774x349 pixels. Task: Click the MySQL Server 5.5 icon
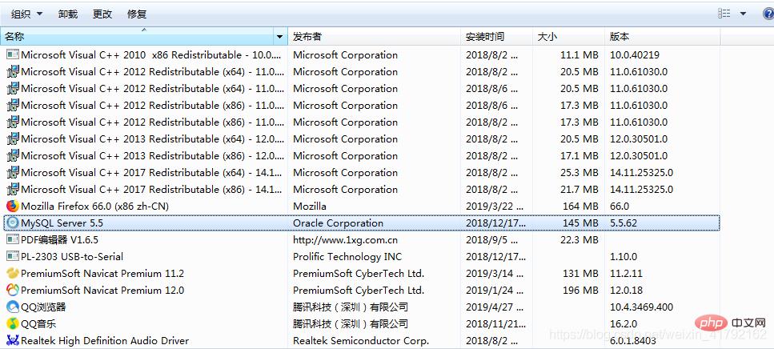pos(12,223)
